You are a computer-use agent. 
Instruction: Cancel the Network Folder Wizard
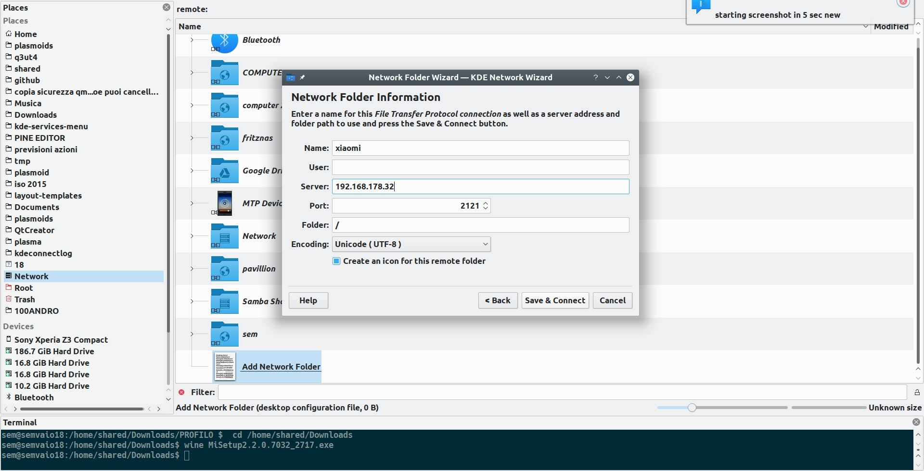click(613, 300)
